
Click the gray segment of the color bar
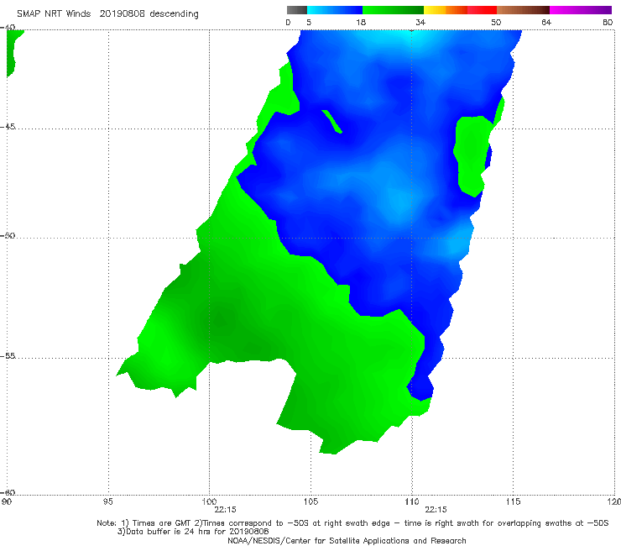click(x=297, y=10)
